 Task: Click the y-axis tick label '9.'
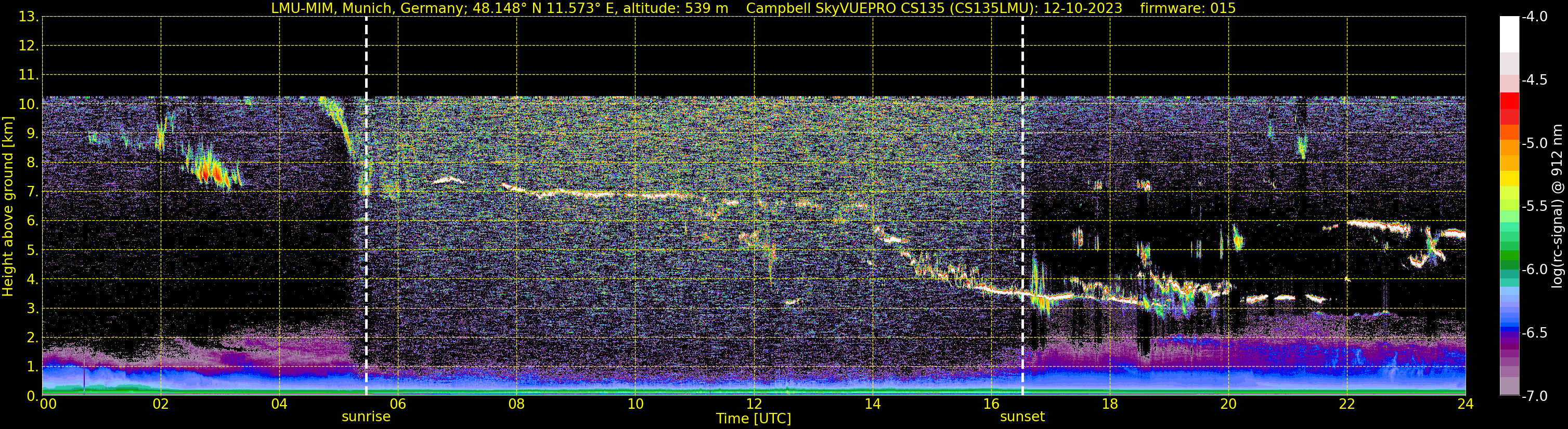(x=32, y=133)
